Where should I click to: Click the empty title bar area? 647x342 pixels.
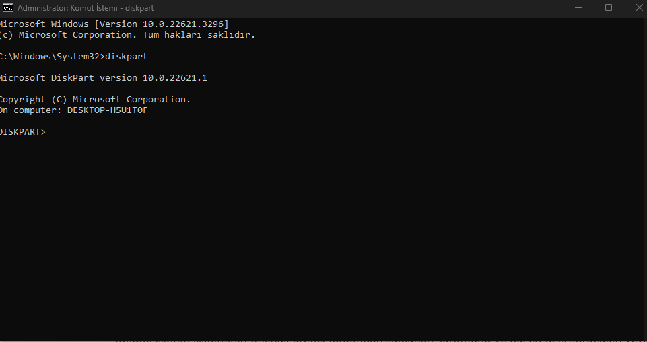(x=370, y=8)
